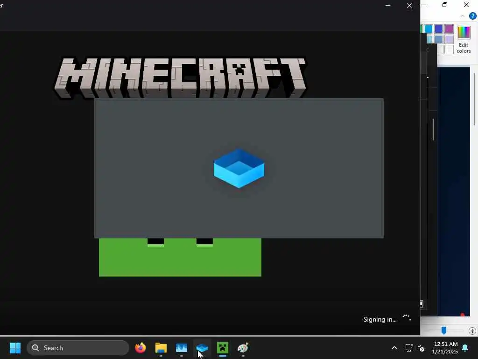Screen dimensions: 478x359
Task: Minimize the Minecraft Launcher window
Action: click(388, 6)
